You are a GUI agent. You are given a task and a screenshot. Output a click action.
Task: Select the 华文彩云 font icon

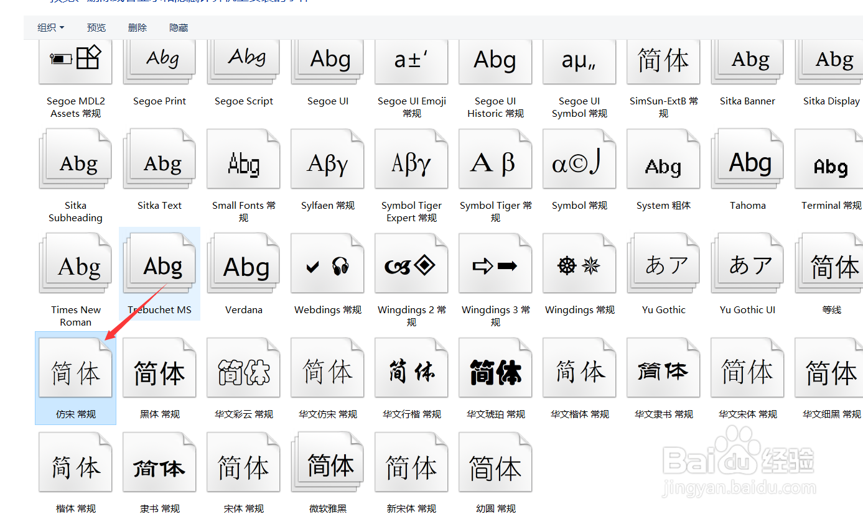point(243,367)
